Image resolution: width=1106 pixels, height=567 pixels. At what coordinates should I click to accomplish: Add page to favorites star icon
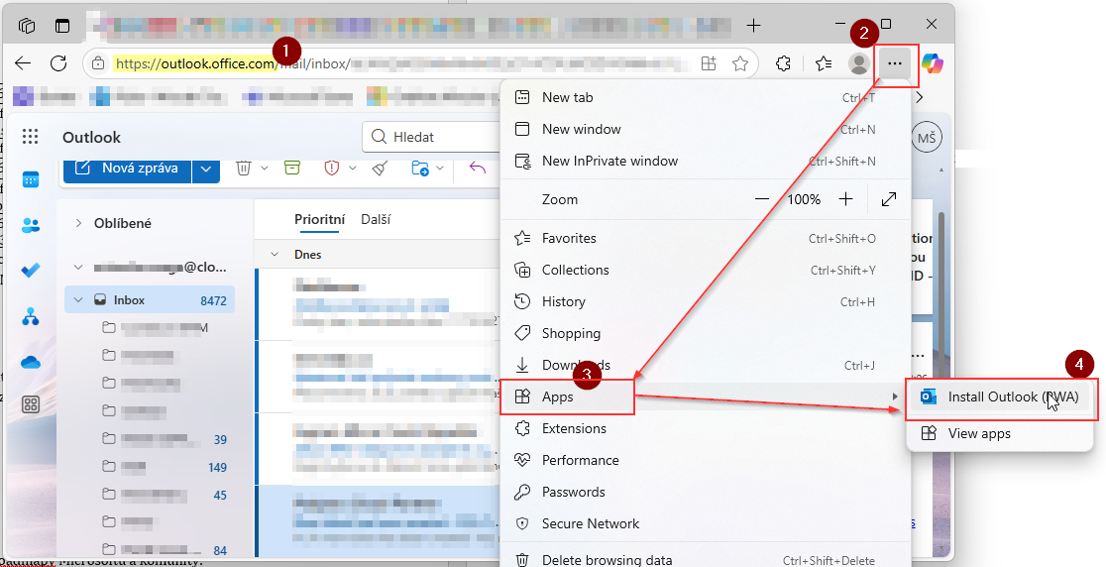pos(740,64)
